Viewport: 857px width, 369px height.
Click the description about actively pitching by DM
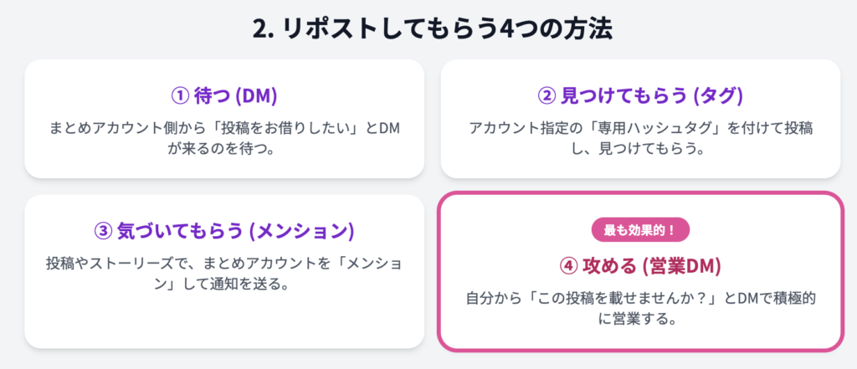click(x=639, y=308)
